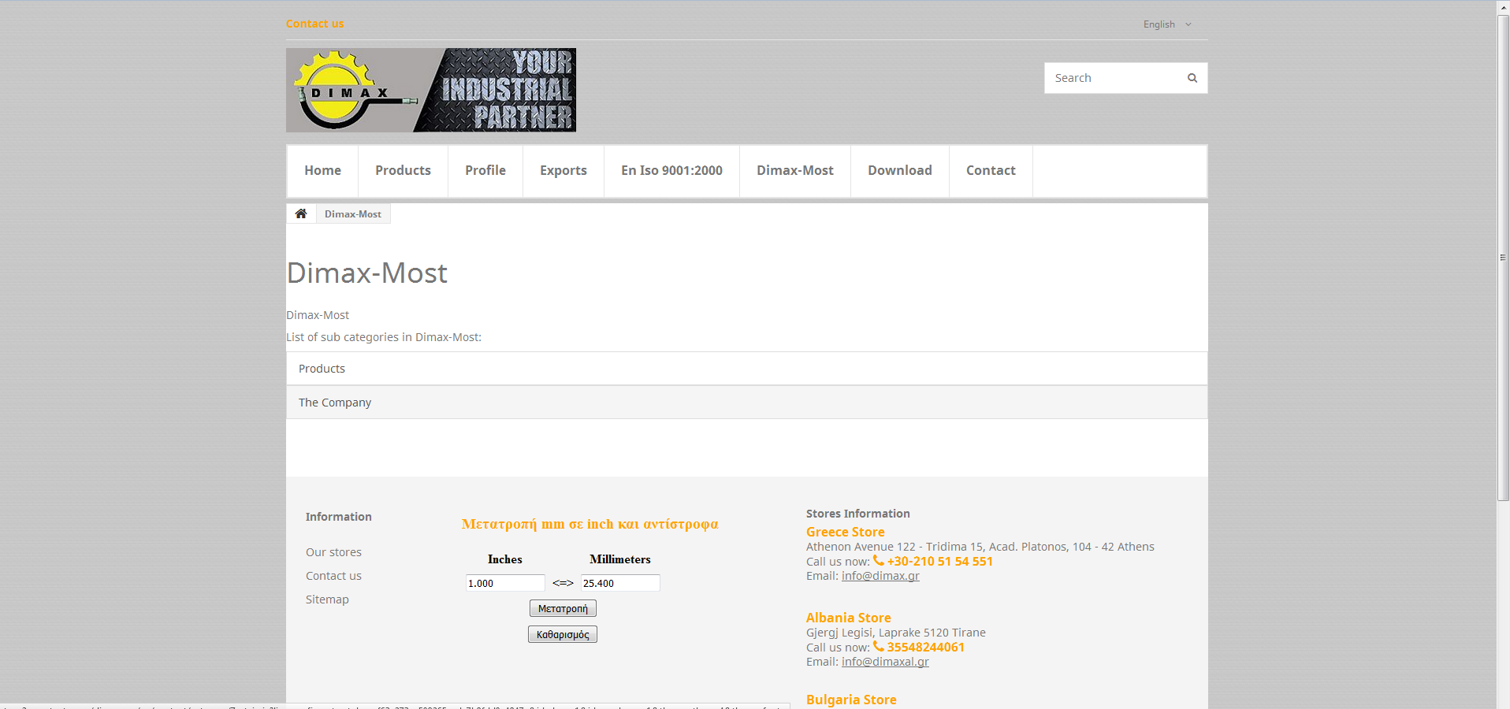Click the Millimeters input field
The width and height of the screenshot is (1510, 709).
click(x=620, y=583)
